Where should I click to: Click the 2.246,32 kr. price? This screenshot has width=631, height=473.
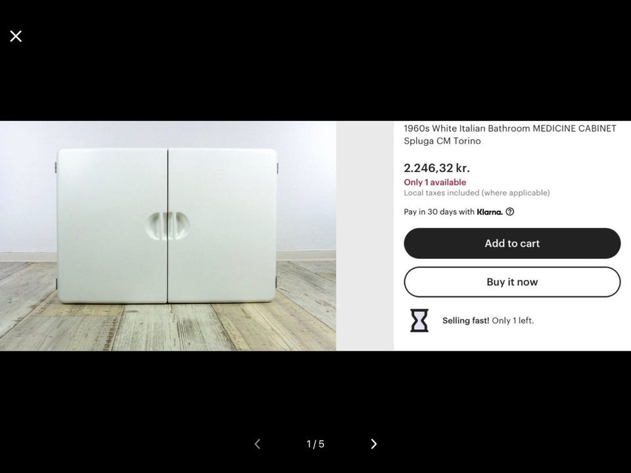pos(436,168)
